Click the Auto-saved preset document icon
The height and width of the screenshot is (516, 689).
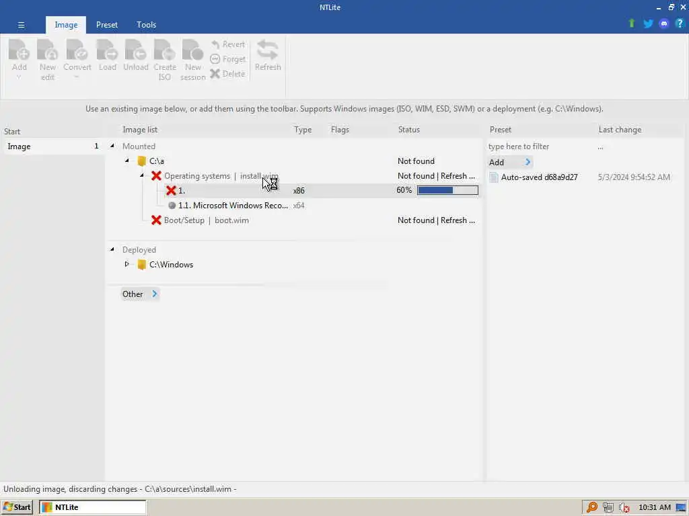pyautogui.click(x=493, y=177)
